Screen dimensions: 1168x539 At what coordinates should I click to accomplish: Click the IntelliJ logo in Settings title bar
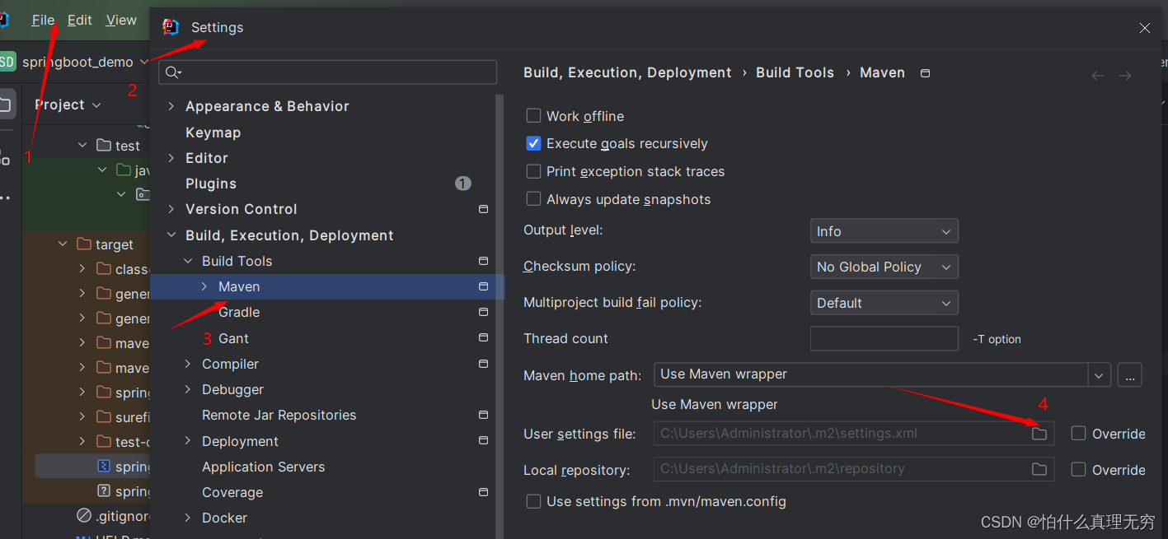tap(171, 27)
